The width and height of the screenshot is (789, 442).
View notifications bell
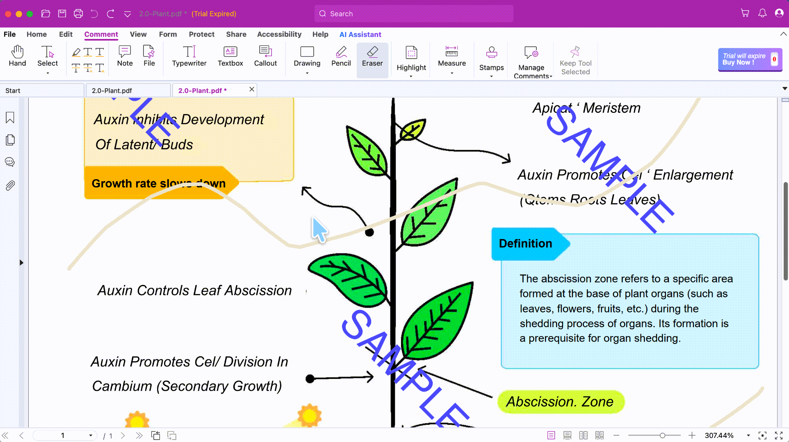tap(762, 13)
